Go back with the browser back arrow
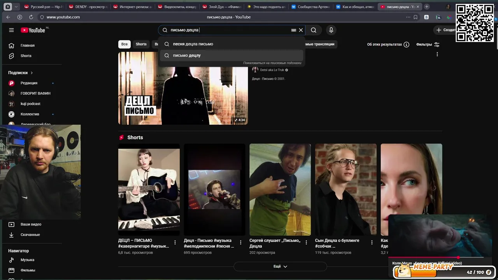This screenshot has width=498, height=280. point(8,17)
